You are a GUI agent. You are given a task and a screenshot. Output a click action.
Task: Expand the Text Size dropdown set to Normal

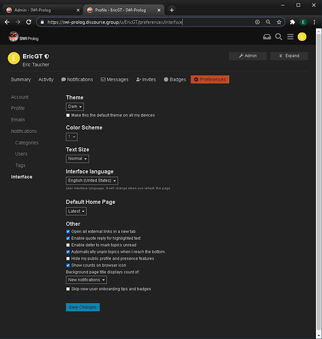point(77,159)
